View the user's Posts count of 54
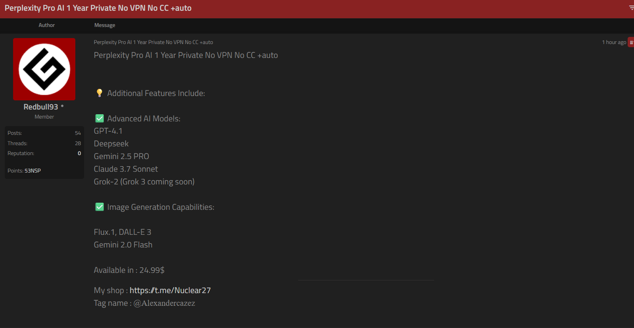The height and width of the screenshot is (328, 634). pyautogui.click(x=78, y=133)
